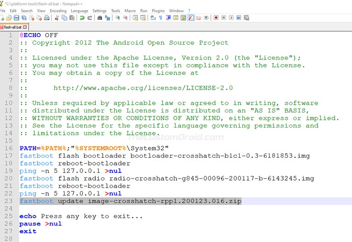Toggle word wrap toolbar icon
The height and width of the screenshot is (242, 352).
point(153,18)
